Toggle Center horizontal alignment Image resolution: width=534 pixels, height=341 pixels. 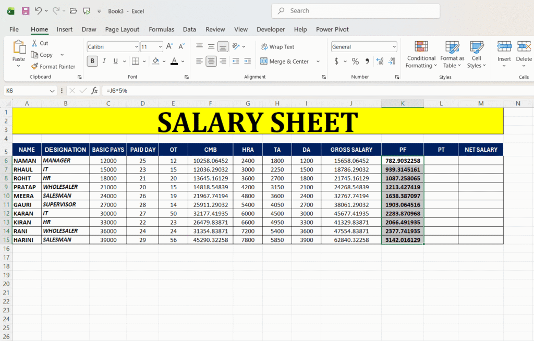click(211, 62)
